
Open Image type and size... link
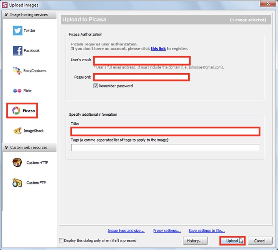pyautogui.click(x=126, y=231)
